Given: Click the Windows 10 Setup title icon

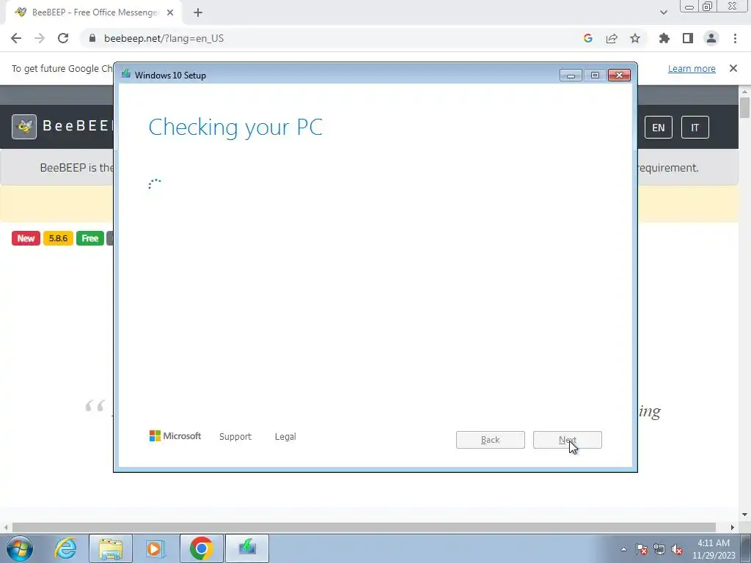Looking at the screenshot, I should (x=126, y=74).
